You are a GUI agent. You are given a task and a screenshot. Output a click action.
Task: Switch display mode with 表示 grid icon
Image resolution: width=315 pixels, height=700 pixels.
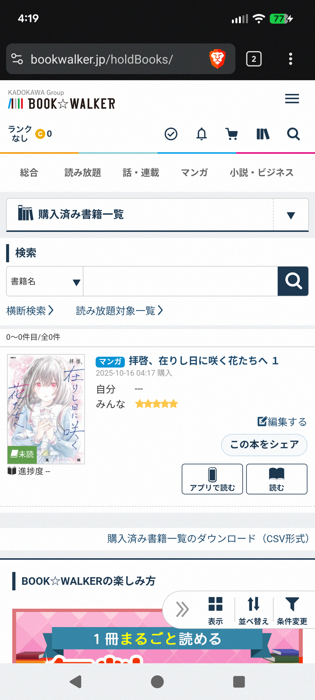216,611
